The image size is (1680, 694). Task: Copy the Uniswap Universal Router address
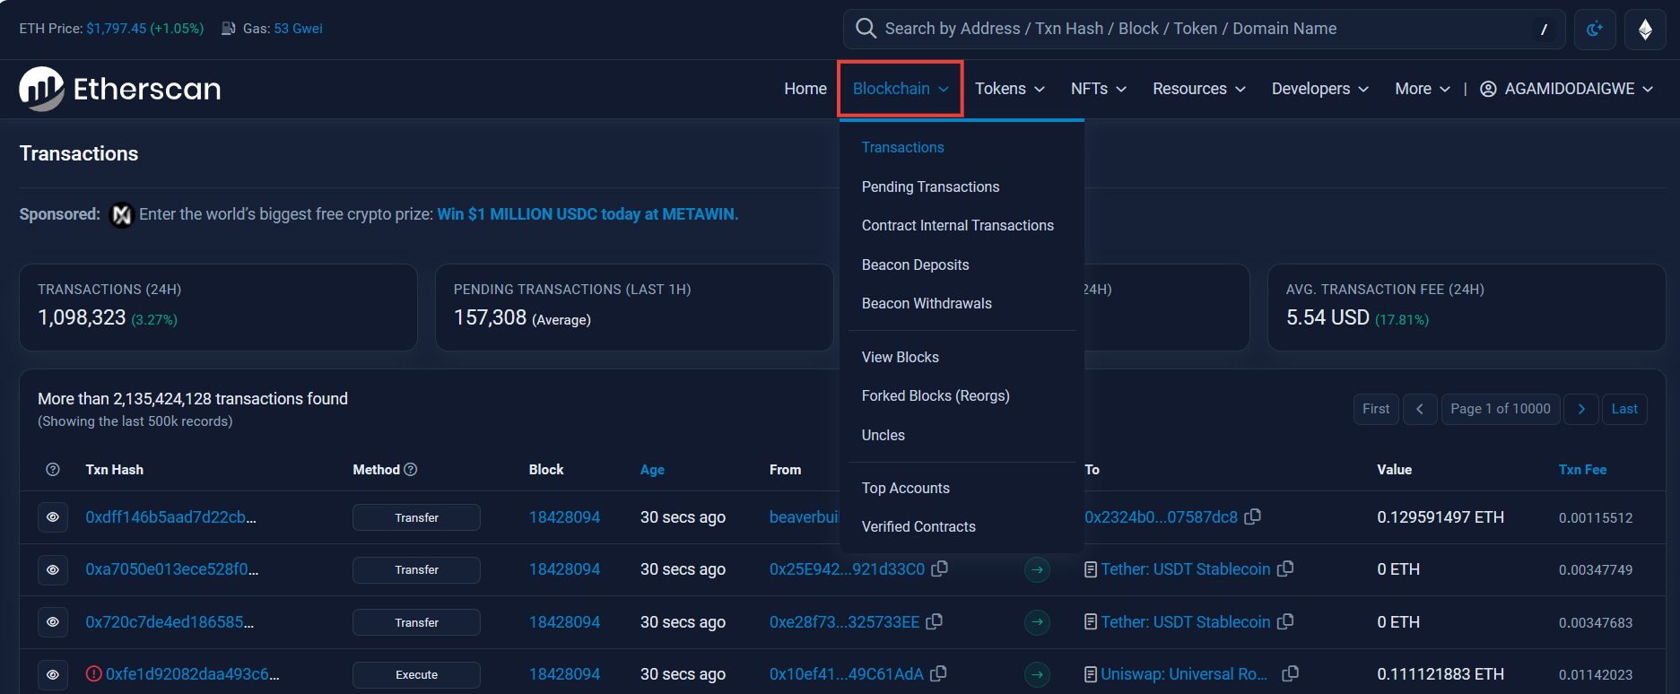coord(1290,673)
